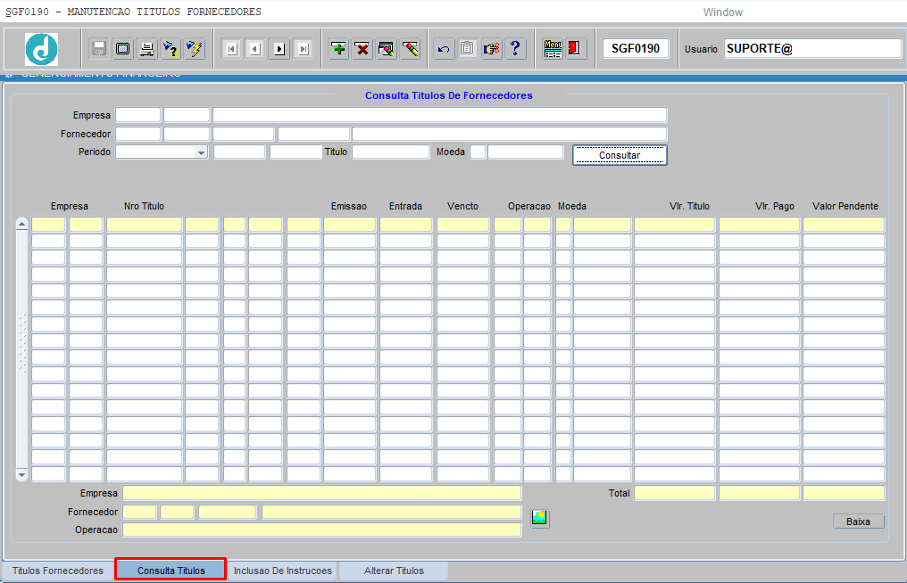Image resolution: width=907 pixels, height=583 pixels.
Task: Click the first-row cell under Entrada
Action: click(406, 224)
